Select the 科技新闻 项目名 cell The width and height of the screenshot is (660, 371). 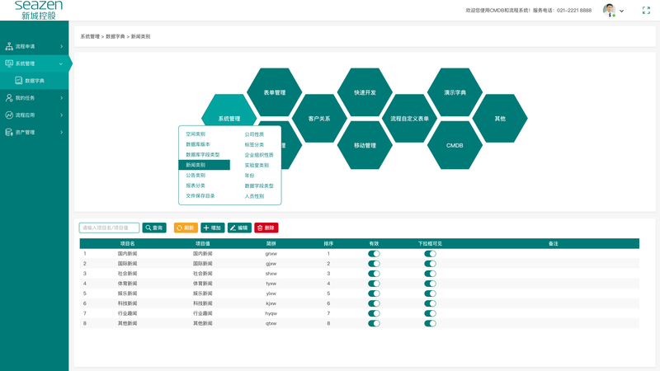click(x=128, y=303)
